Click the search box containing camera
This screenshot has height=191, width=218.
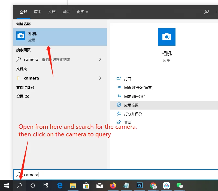[116, 175]
